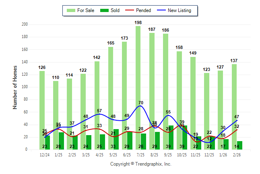Viewport: 260px width, 174px height.
Task: Click the 6/25 x-axis month label
Action: pyautogui.click(x=127, y=155)
